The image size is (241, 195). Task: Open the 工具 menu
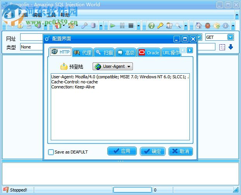tap(51, 15)
